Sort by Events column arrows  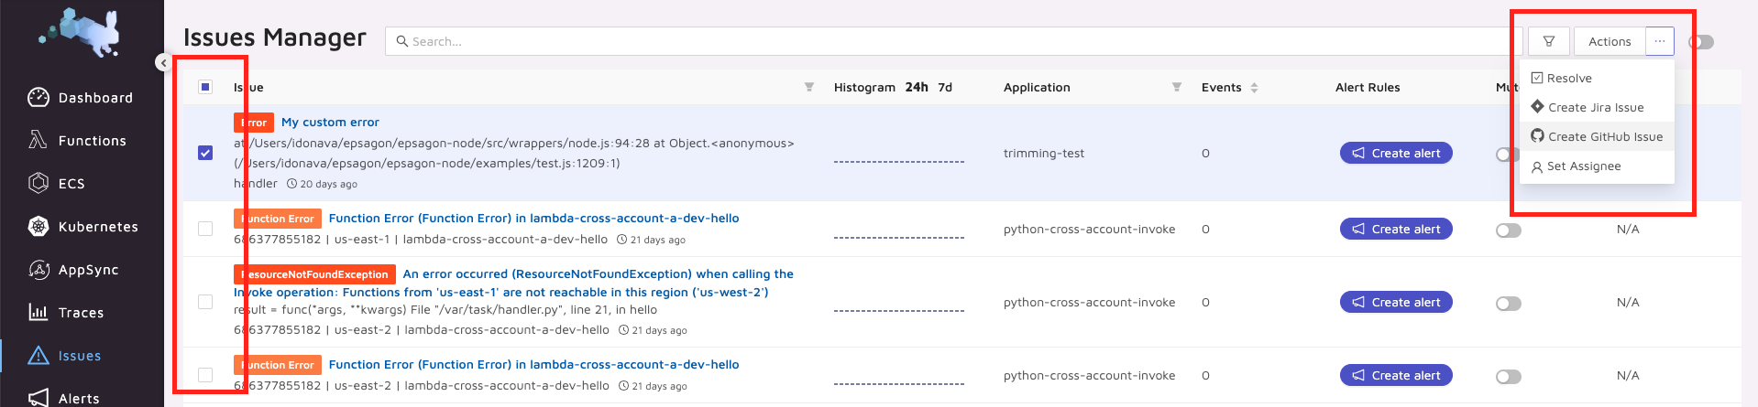[1254, 88]
